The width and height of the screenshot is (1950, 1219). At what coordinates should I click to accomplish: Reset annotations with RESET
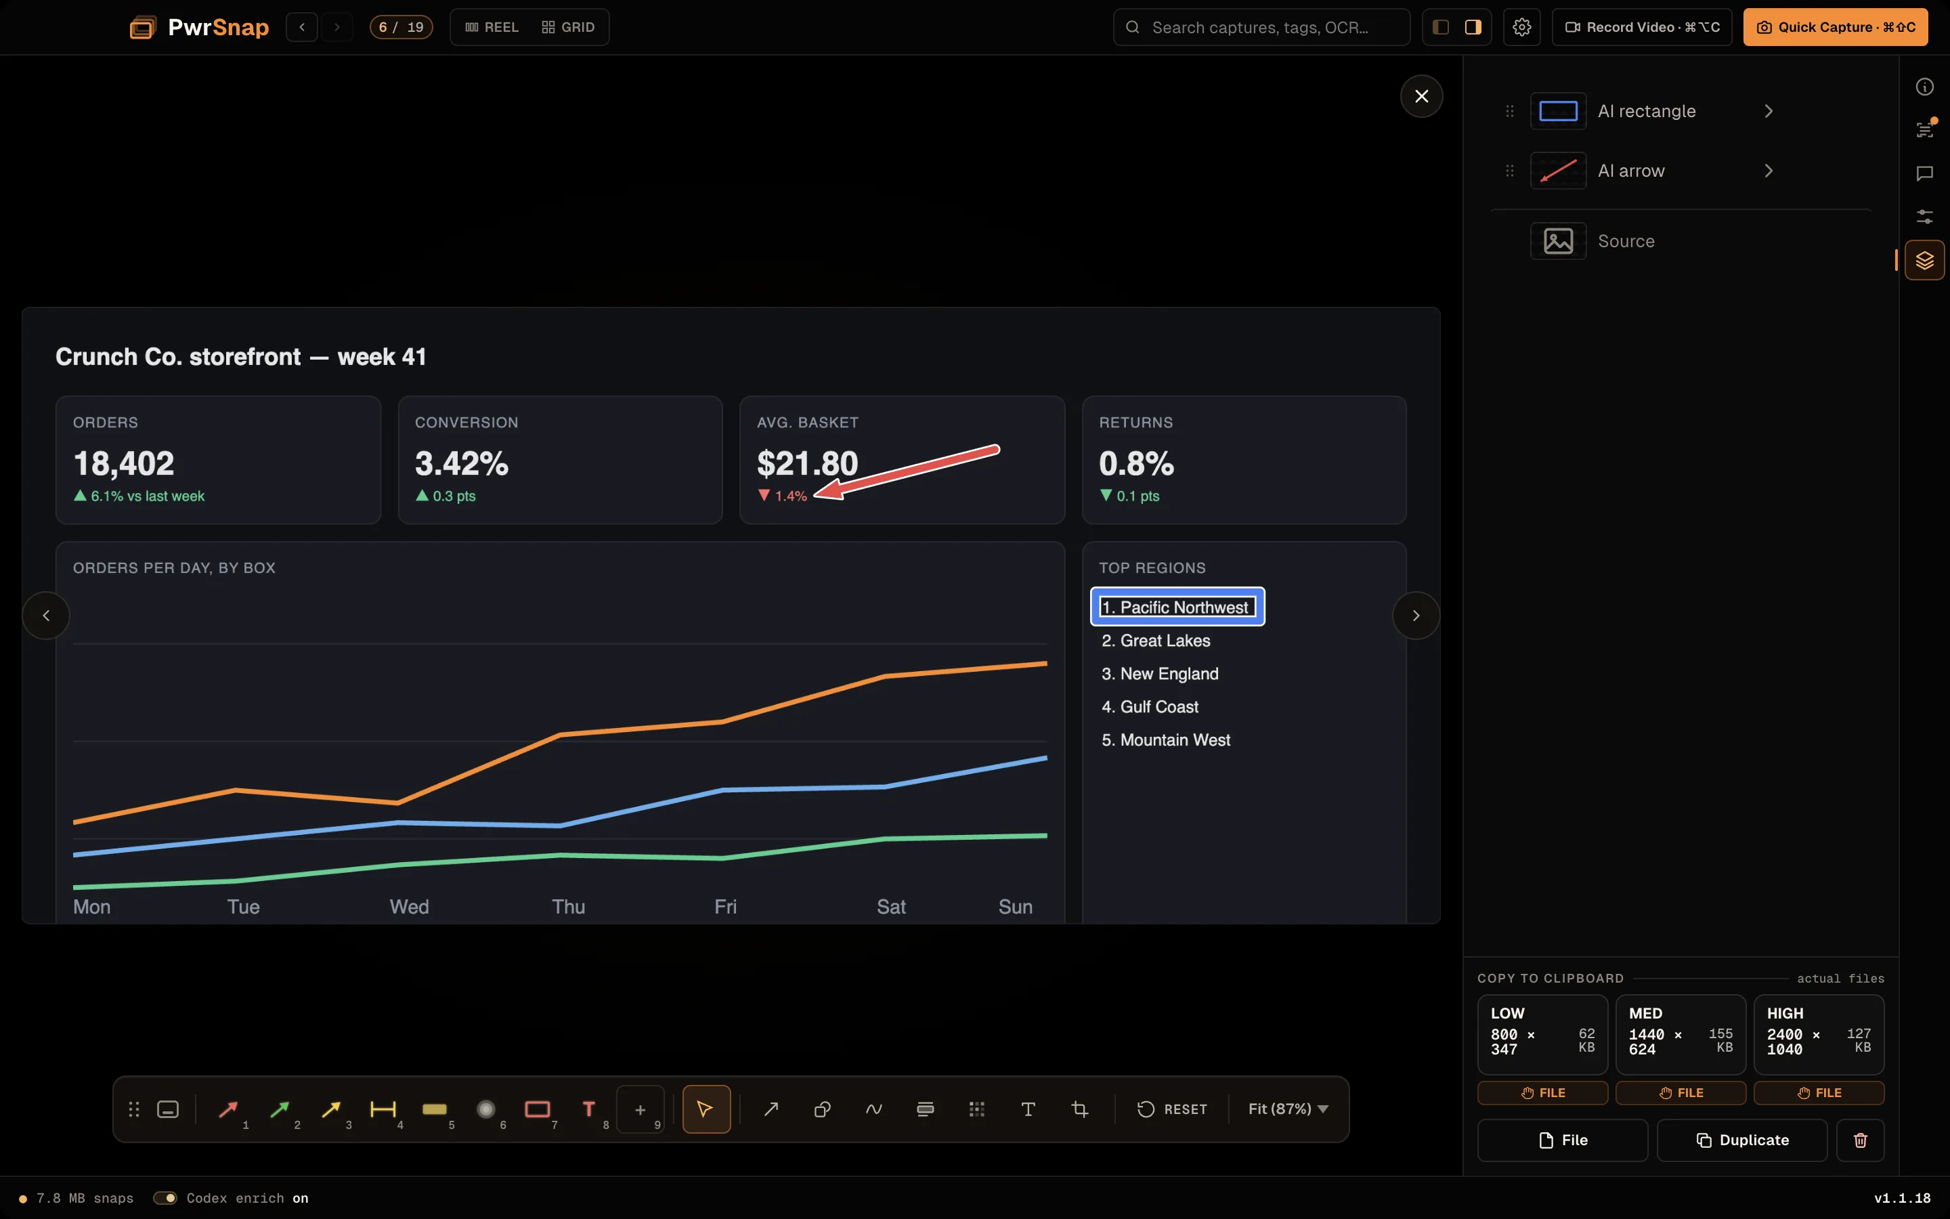(x=1171, y=1109)
